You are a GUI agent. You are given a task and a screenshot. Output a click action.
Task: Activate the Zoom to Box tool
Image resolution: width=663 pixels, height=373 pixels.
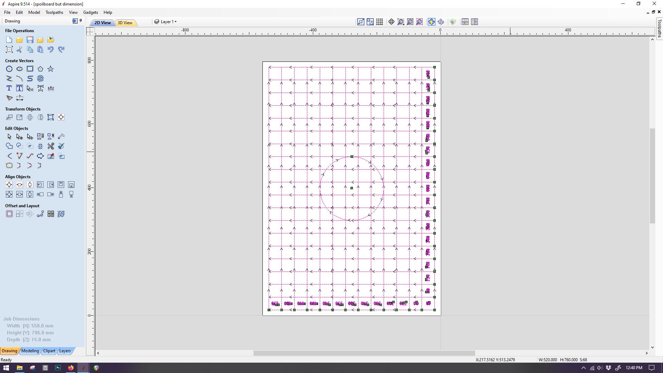[401, 21]
